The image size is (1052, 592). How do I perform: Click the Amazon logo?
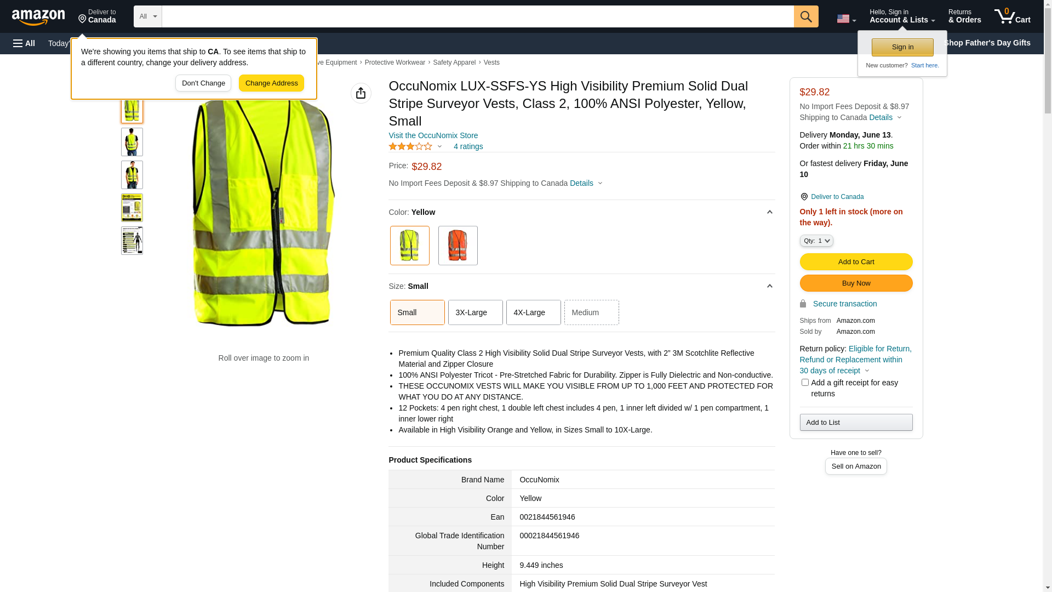38,18
